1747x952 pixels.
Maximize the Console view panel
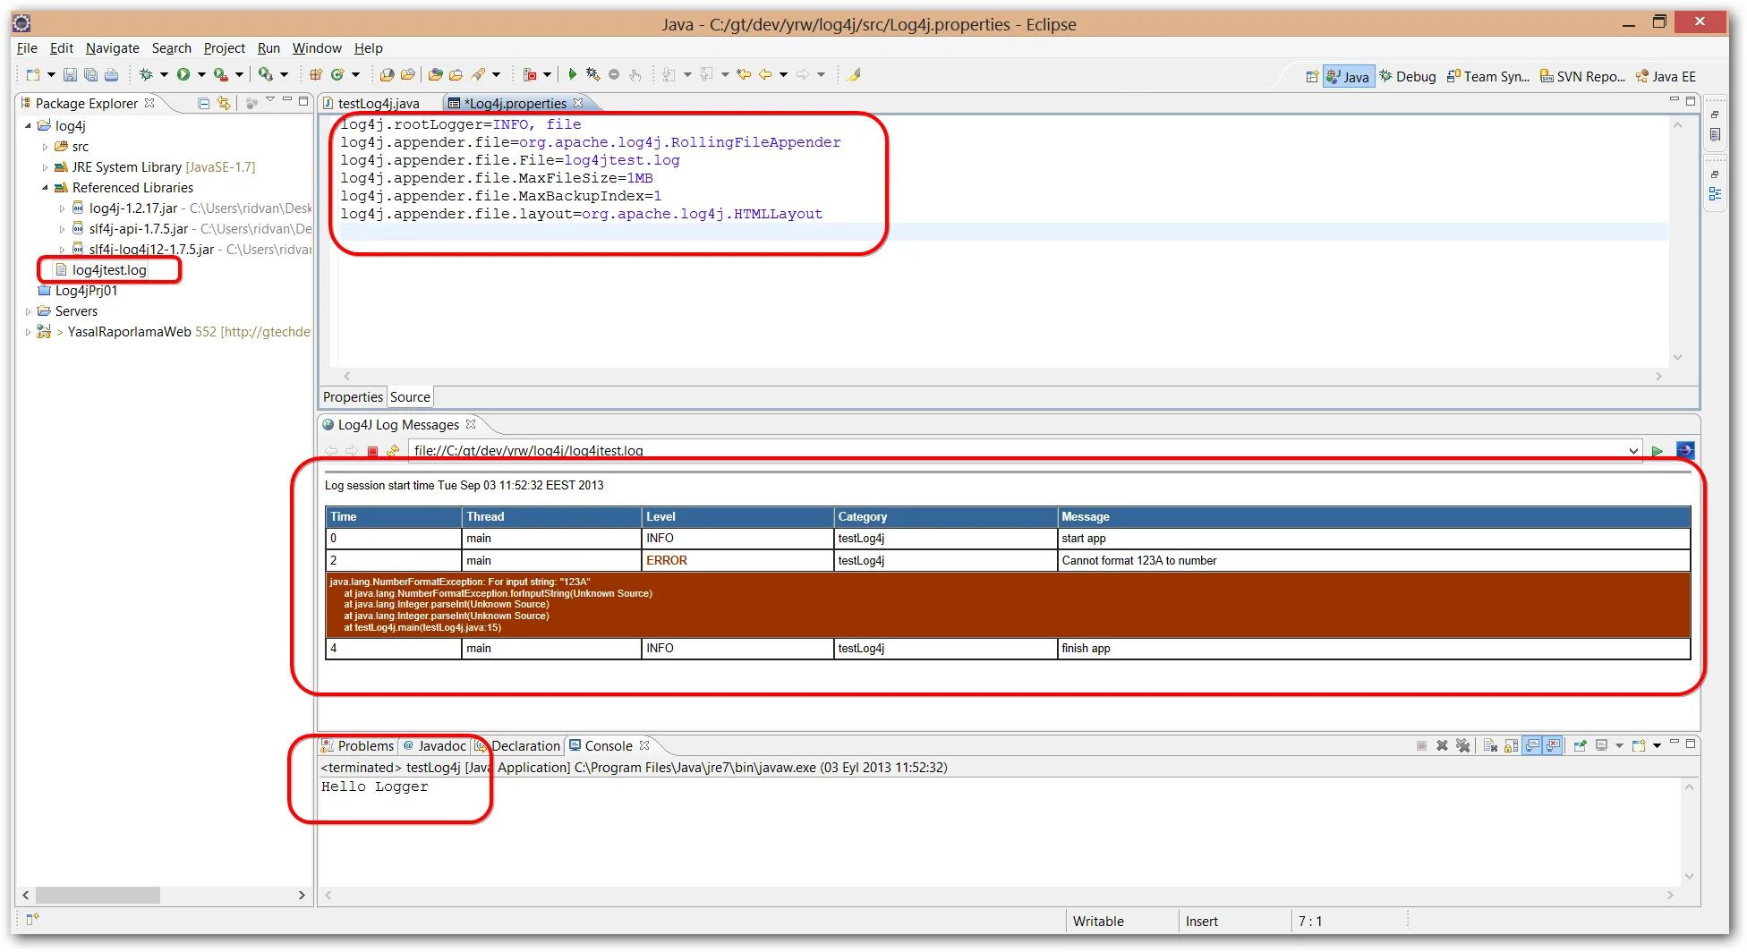[x=1691, y=744]
